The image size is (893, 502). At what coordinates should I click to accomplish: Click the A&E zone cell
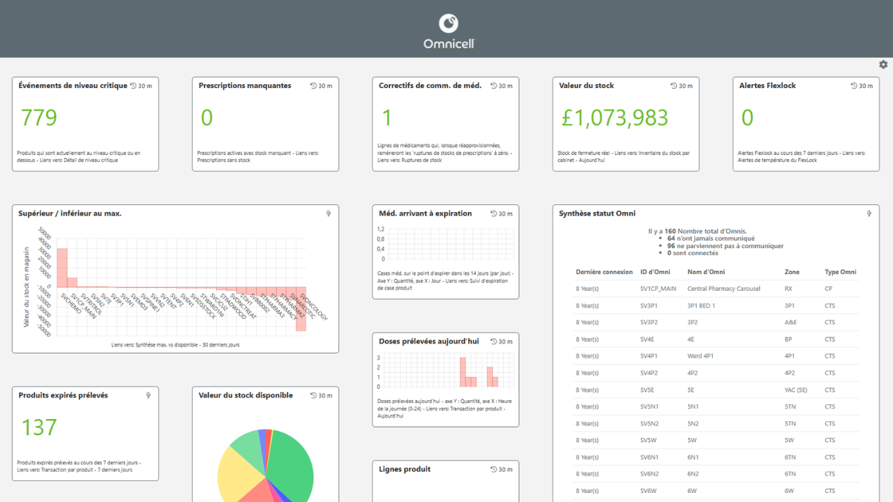click(790, 322)
